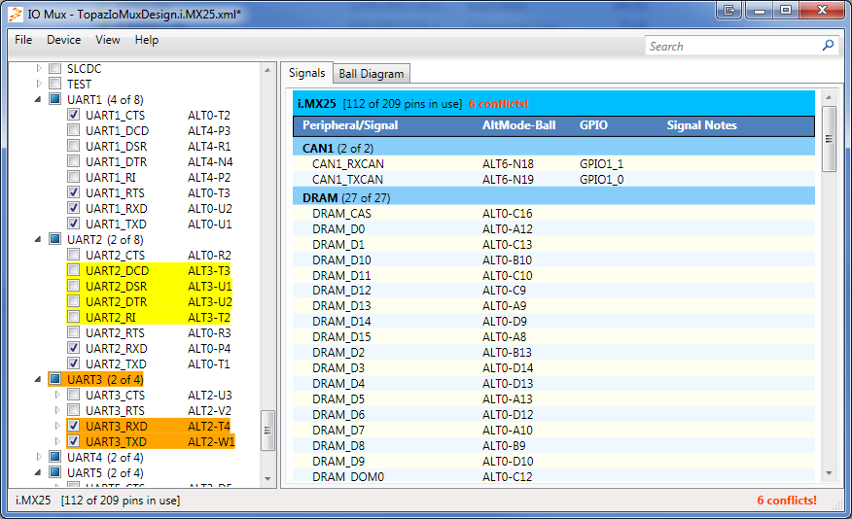Viewport: 852px width, 519px height.
Task: Collapse the UART1 tree node
Action: click(38, 100)
